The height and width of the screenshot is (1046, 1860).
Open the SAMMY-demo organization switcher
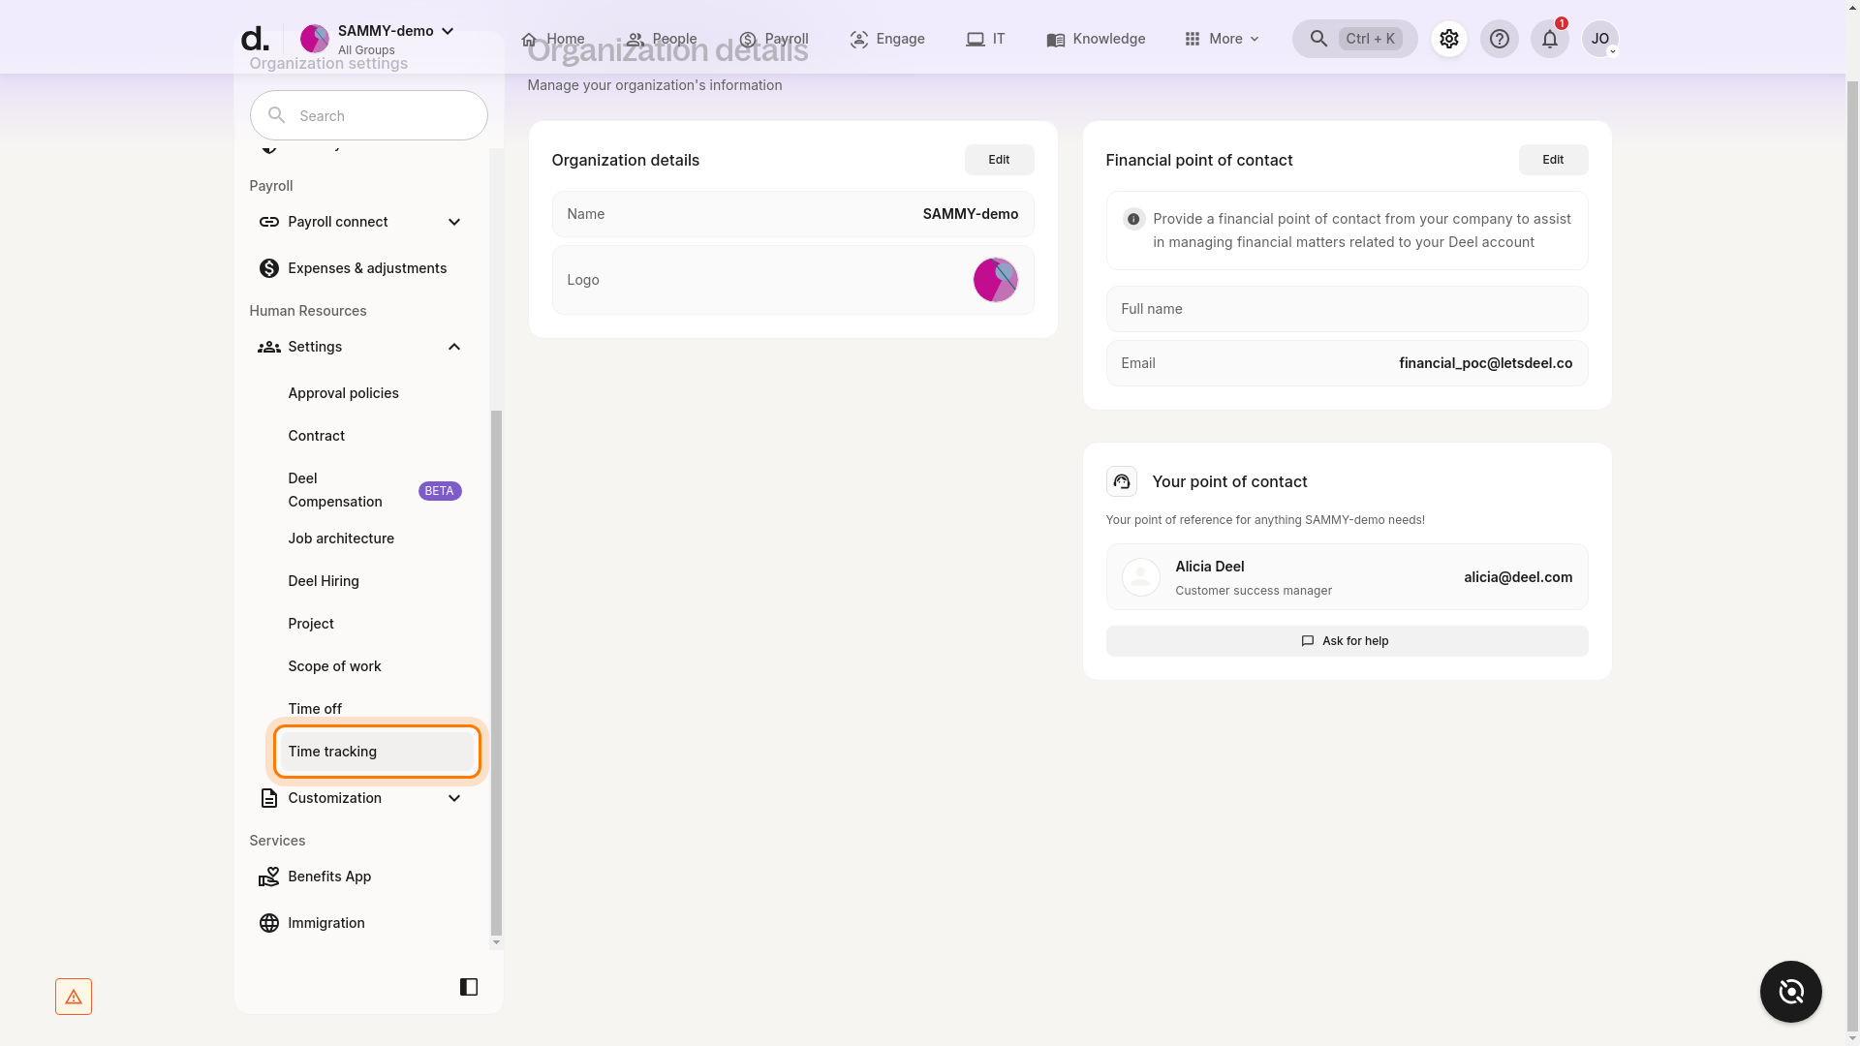point(378,39)
